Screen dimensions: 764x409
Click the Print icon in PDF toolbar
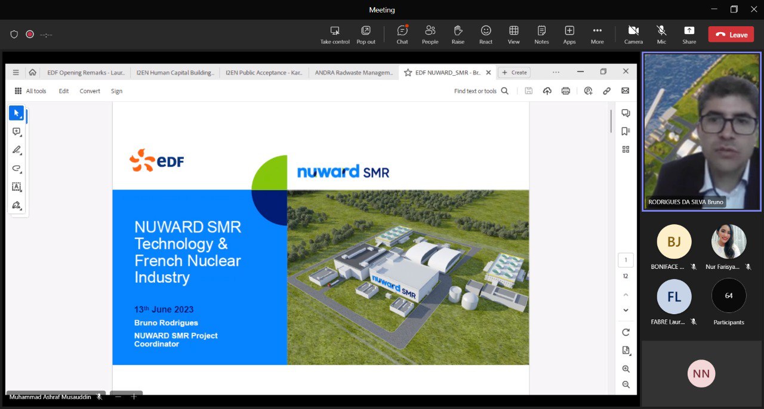tap(565, 91)
